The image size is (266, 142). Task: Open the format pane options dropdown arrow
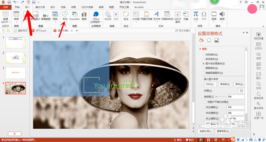[x=244, y=33]
